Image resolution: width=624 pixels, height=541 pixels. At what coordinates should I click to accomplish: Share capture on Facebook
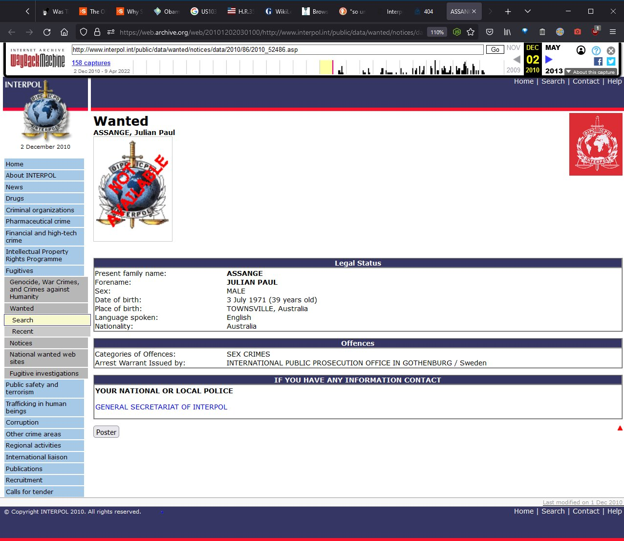point(598,61)
